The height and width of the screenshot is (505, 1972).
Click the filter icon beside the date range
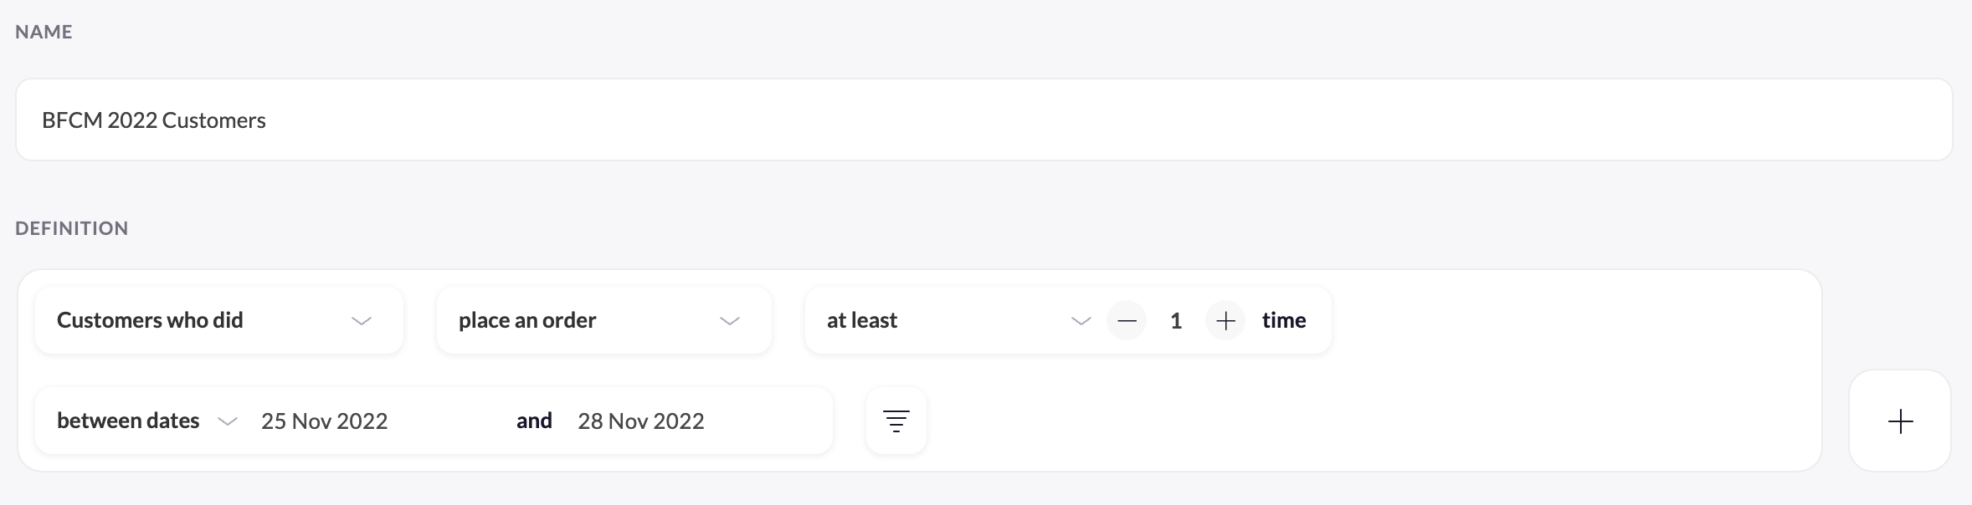coord(896,421)
